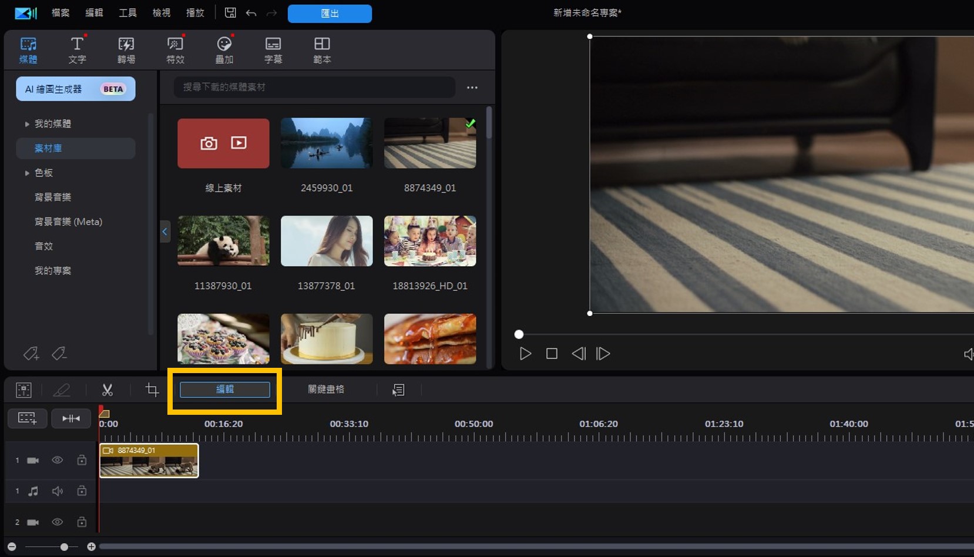This screenshot has width=974, height=557.
Task: Click the blue 匯出 export button
Action: coord(330,14)
